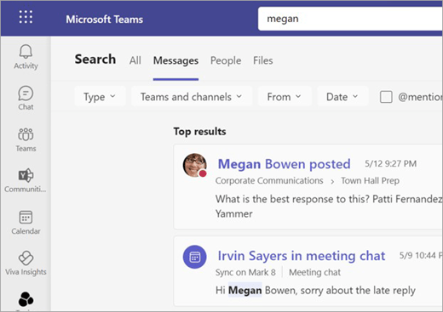This screenshot has height=312, width=443.
Task: Expand the From filter dropdown
Action: [x=285, y=97]
